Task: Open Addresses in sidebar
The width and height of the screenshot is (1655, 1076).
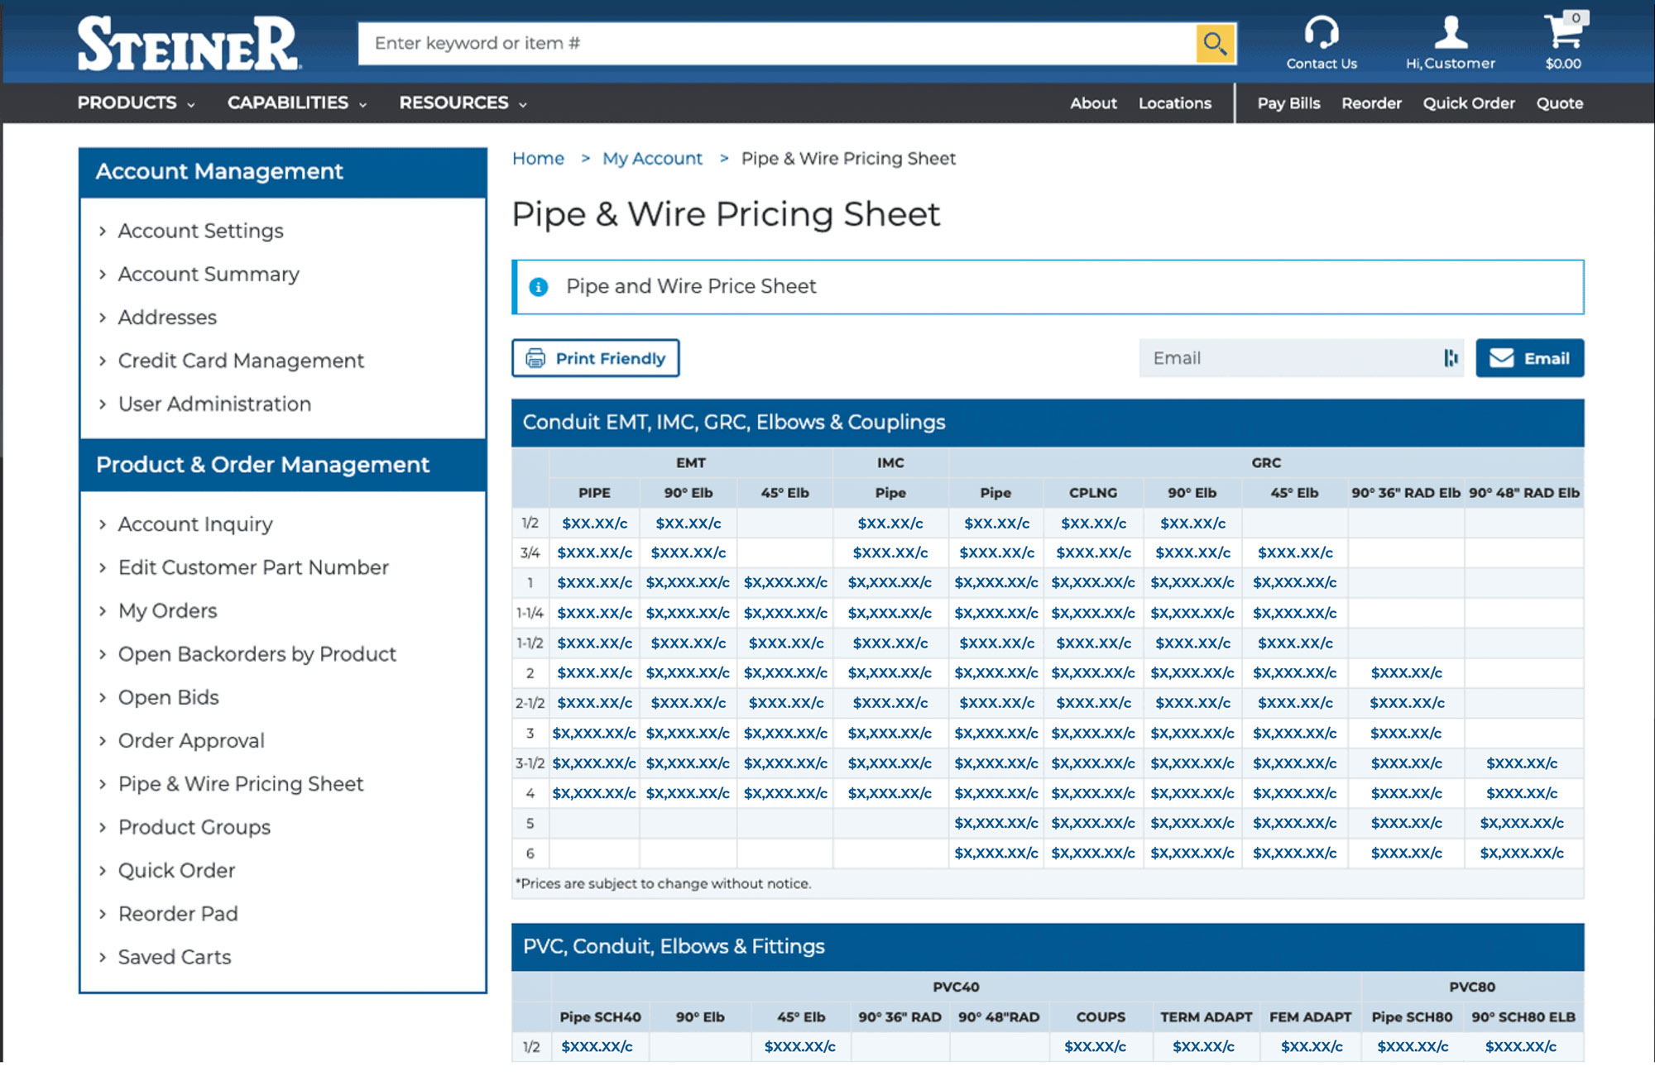Action: [167, 318]
